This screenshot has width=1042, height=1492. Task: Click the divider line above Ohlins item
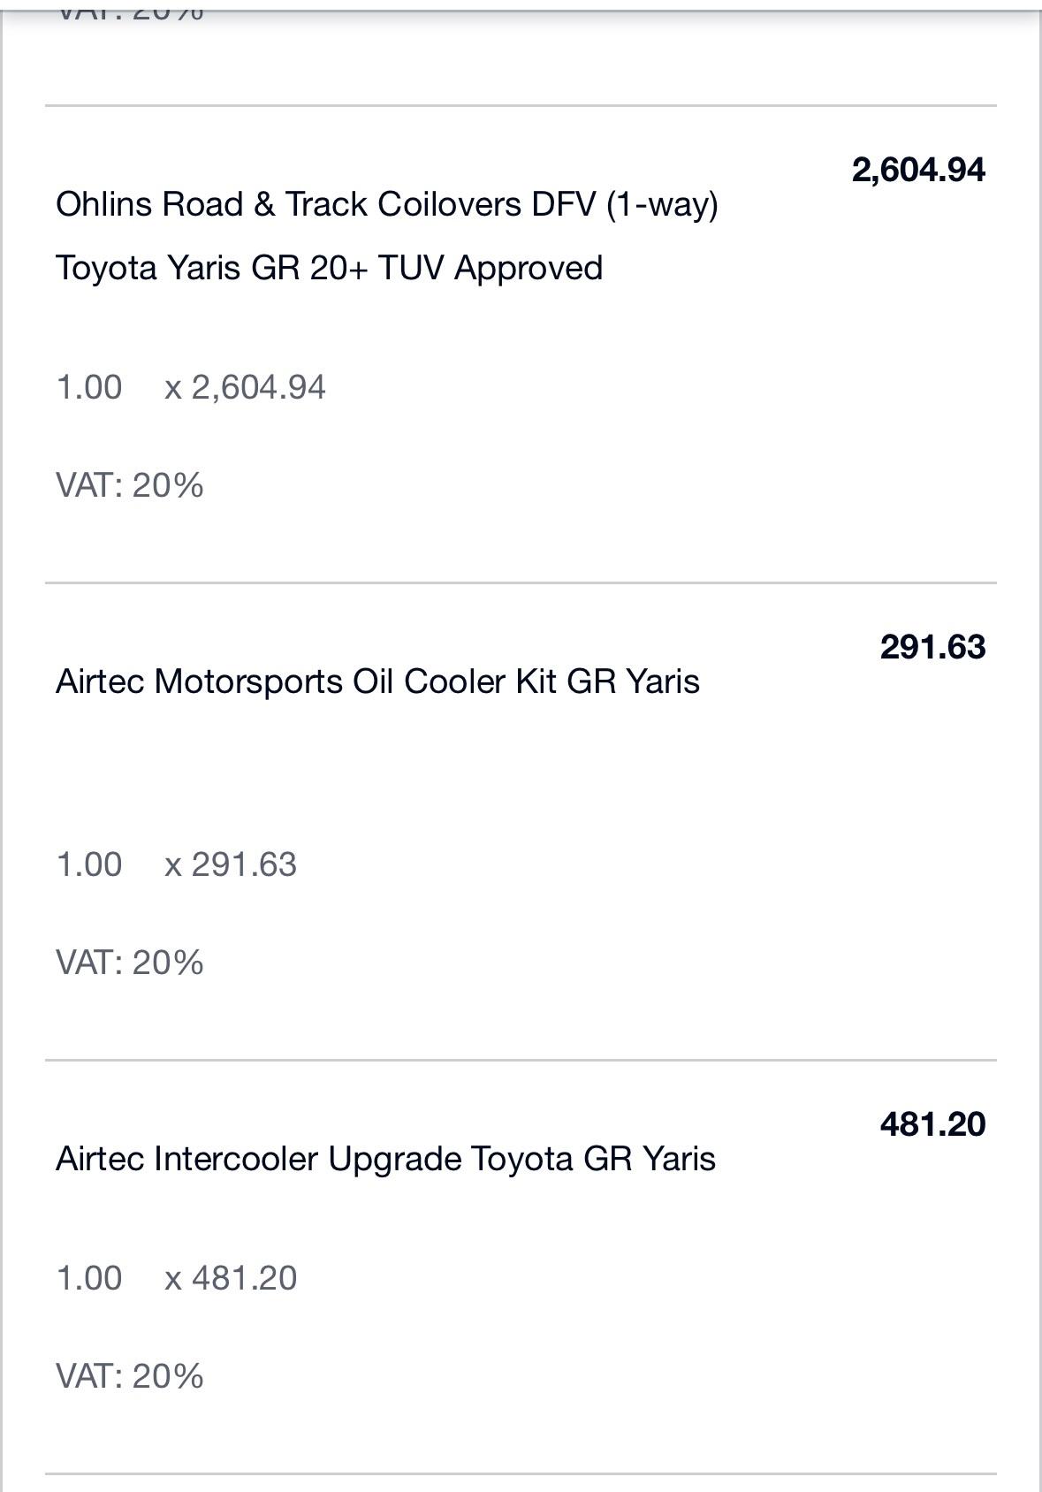(x=521, y=105)
